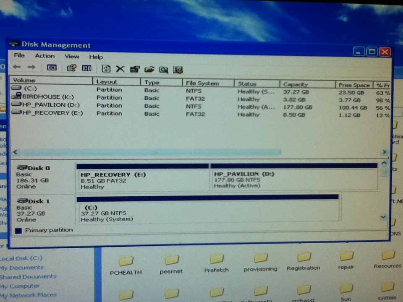Open My Documents link in Explorer sidebar

[22, 268]
